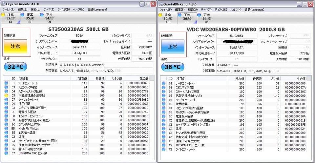This screenshot has height=163, width=315.
Task: Open 言語(Language) menu in left window
Action: coord(97,9)
